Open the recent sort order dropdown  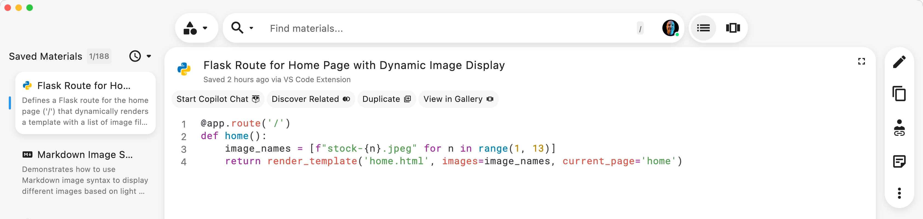click(x=140, y=56)
